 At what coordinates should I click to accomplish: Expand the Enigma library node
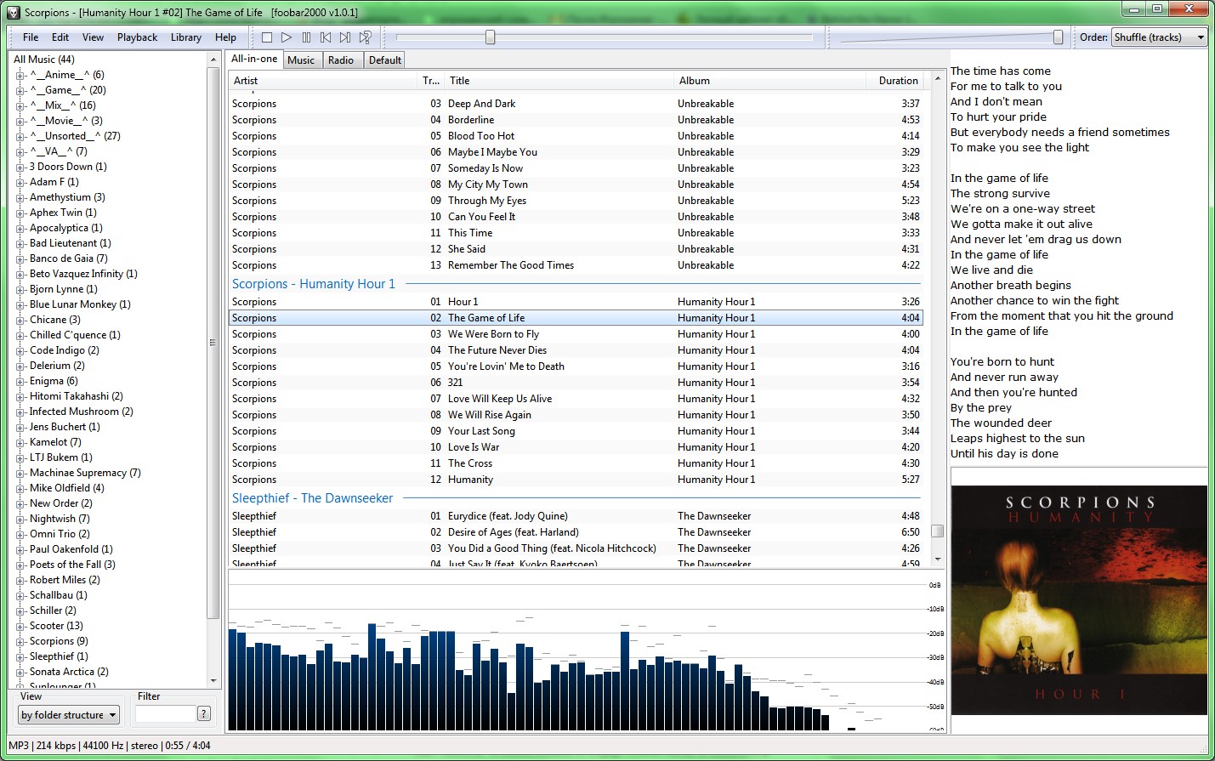point(20,381)
